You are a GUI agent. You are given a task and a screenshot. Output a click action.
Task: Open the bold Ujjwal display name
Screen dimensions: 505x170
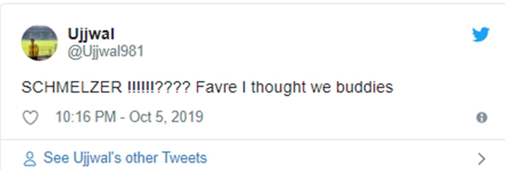coord(91,34)
